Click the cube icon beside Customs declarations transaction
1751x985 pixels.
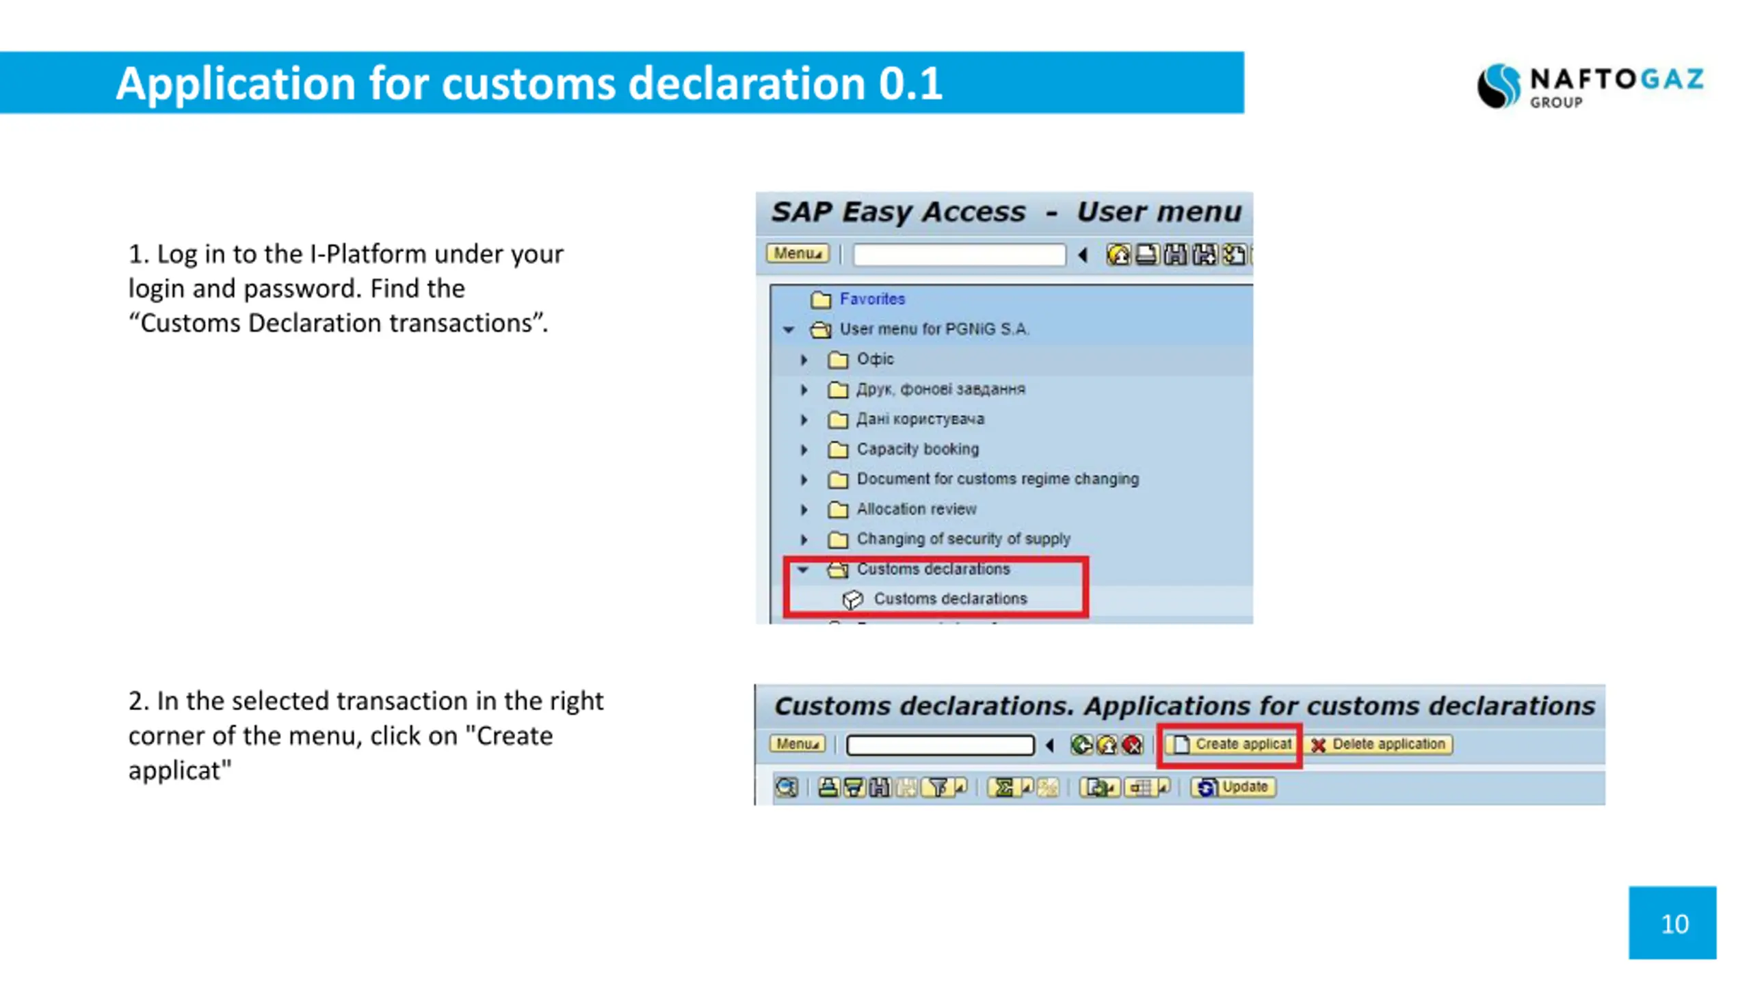tap(852, 600)
